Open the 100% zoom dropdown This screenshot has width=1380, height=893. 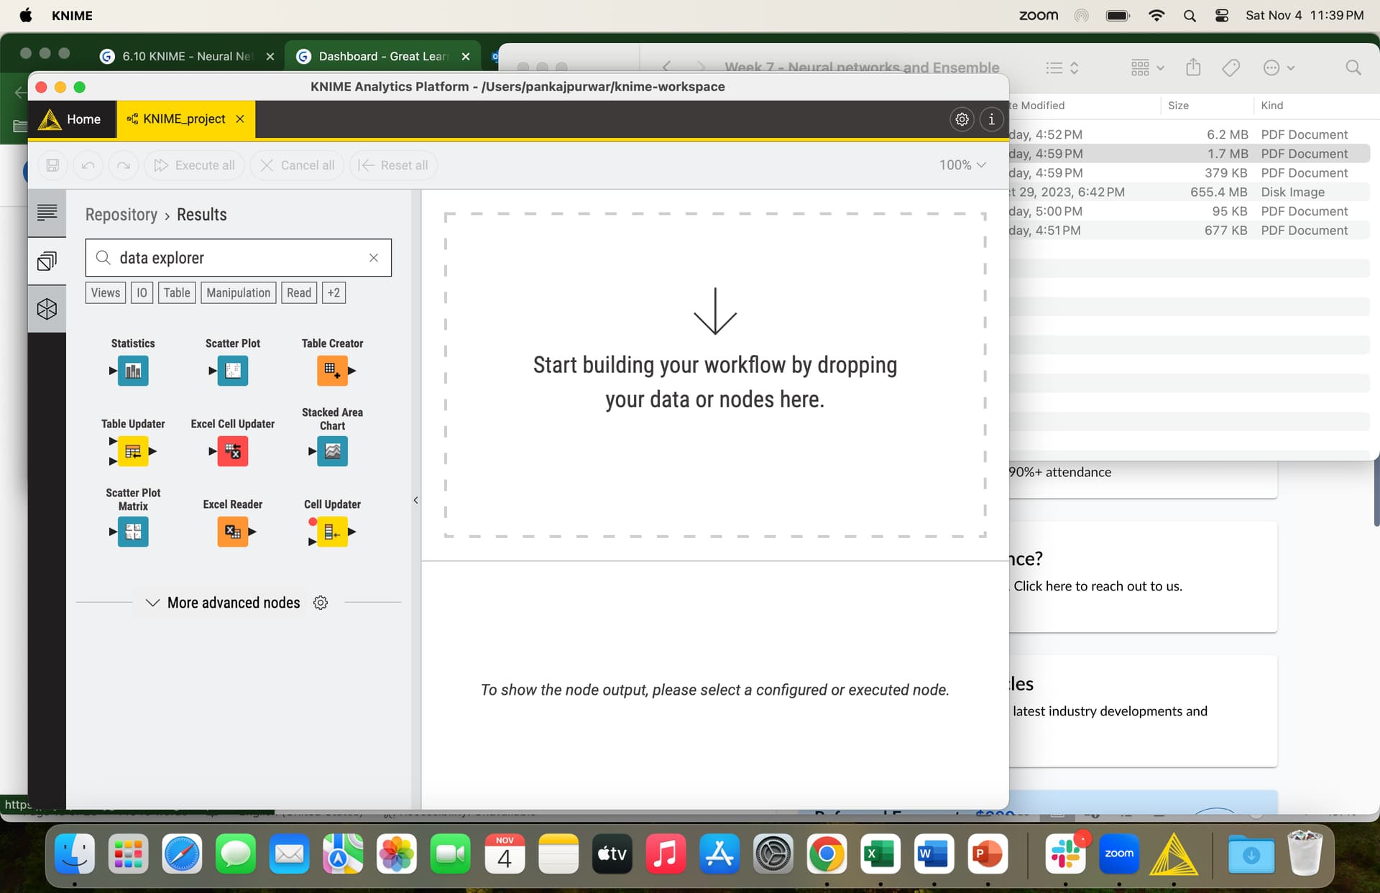tap(962, 165)
